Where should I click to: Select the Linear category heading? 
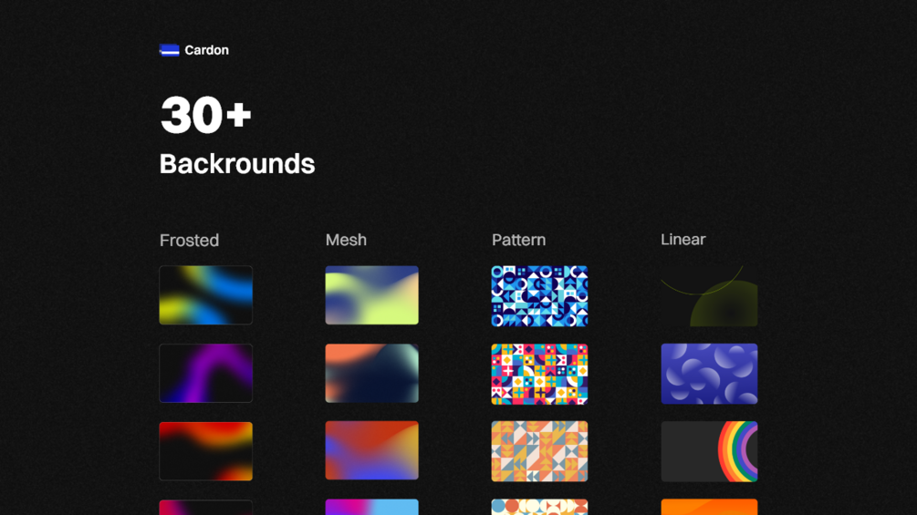[x=683, y=240]
